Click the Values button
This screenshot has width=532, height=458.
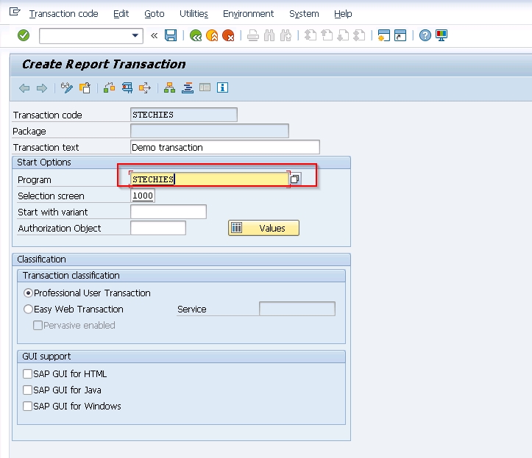point(263,229)
